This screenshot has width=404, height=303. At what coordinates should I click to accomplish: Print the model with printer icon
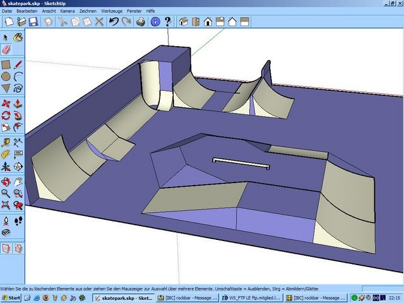point(141,21)
